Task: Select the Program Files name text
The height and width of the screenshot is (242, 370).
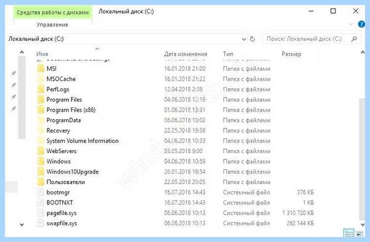Action: pyautogui.click(x=64, y=100)
